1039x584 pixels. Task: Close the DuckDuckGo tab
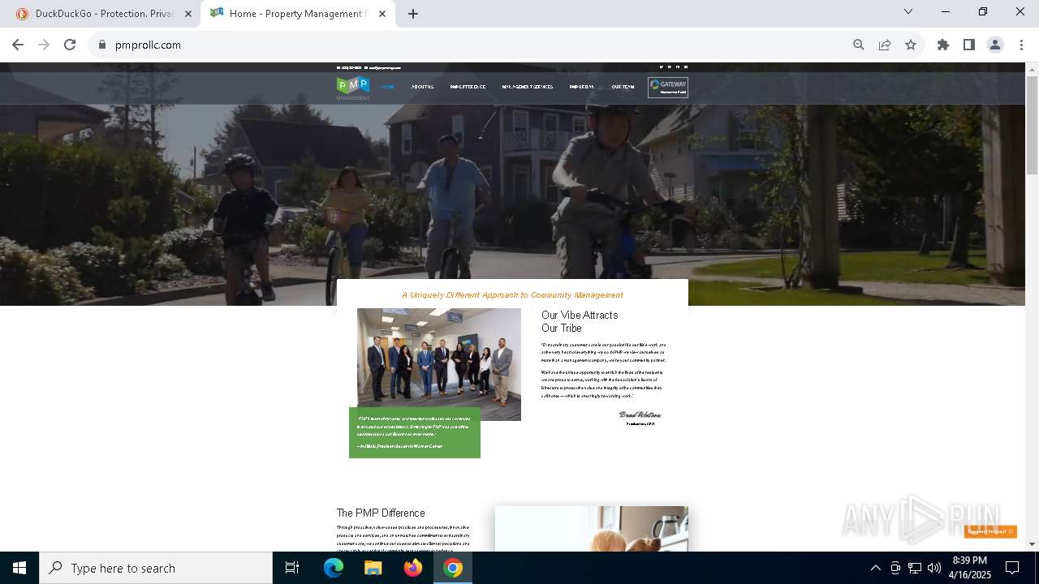(x=188, y=14)
